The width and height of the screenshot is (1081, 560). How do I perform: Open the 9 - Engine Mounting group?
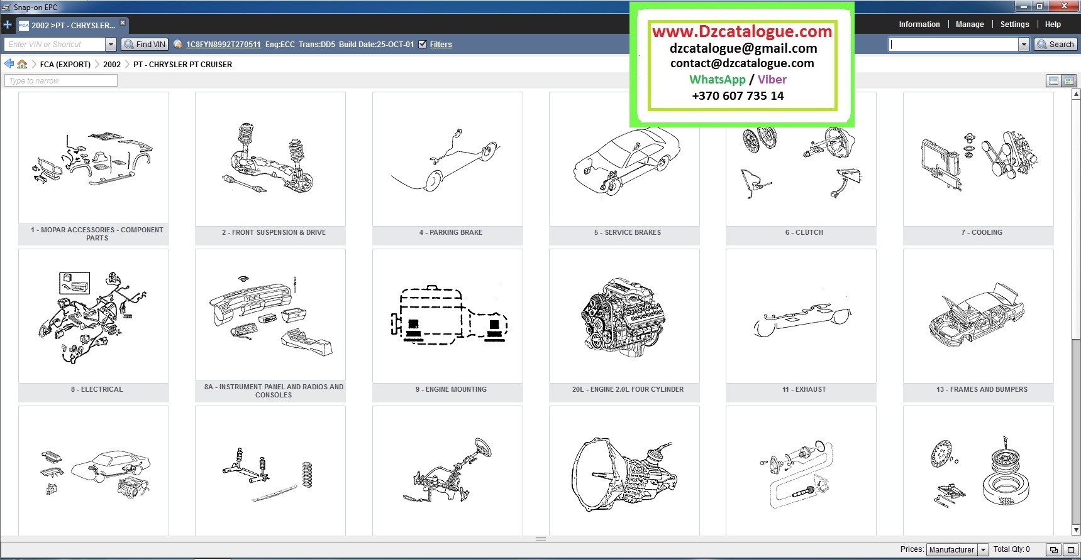448,325
